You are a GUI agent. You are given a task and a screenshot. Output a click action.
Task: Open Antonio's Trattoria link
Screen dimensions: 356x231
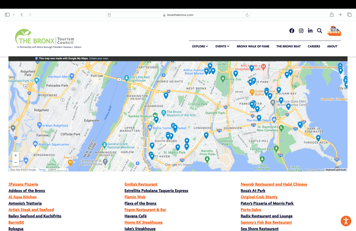(x=25, y=203)
